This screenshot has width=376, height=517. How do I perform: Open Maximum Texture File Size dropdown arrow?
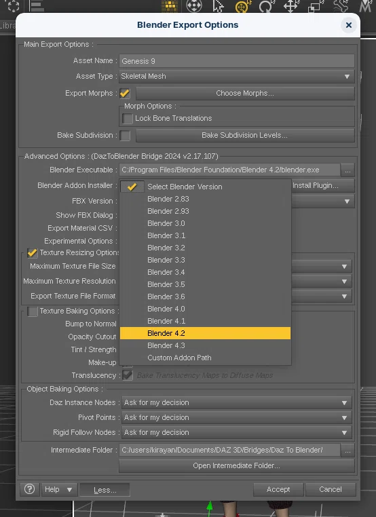344,266
